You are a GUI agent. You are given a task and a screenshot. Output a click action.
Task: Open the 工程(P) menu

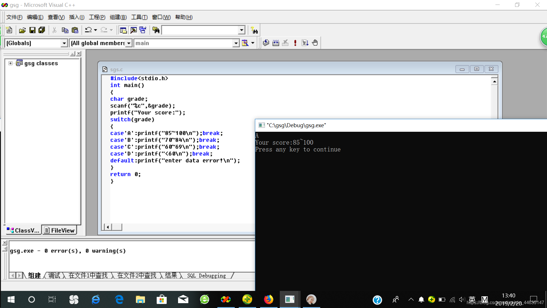(x=97, y=17)
